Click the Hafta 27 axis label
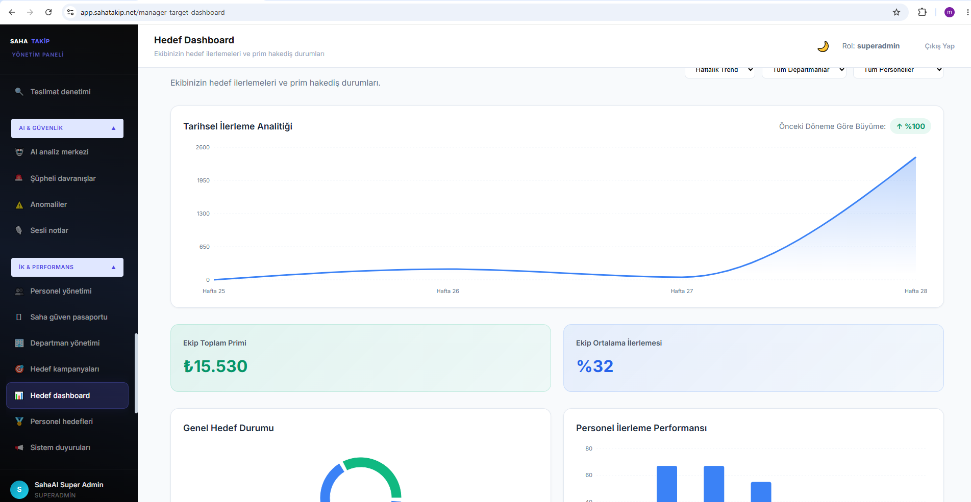This screenshot has height=502, width=971. pyautogui.click(x=682, y=291)
